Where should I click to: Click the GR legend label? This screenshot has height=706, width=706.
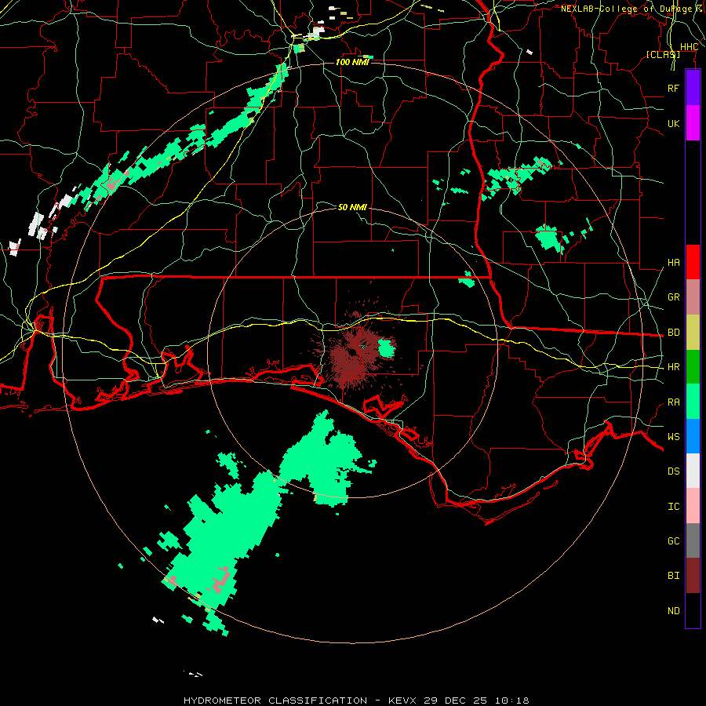[673, 297]
